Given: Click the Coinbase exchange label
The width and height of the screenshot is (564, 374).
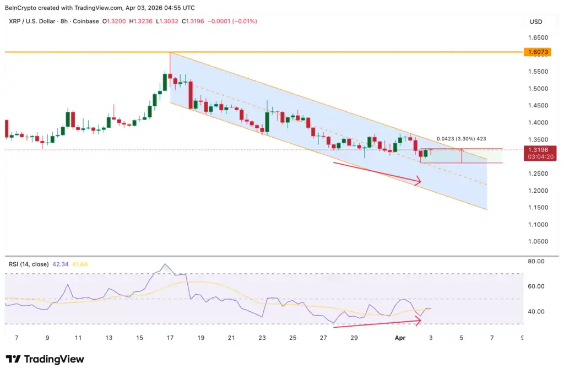Looking at the screenshot, I should click(86, 21).
